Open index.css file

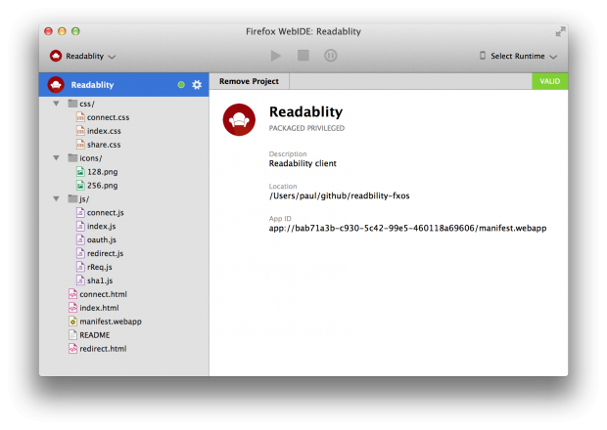[104, 131]
